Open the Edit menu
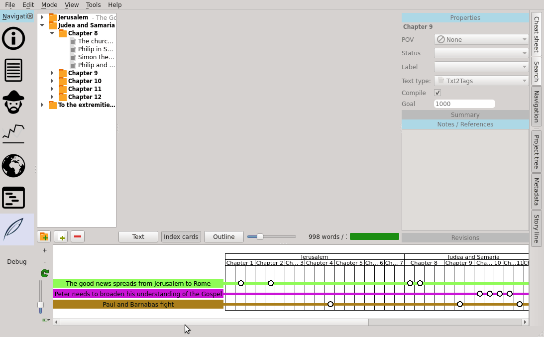 [28, 5]
